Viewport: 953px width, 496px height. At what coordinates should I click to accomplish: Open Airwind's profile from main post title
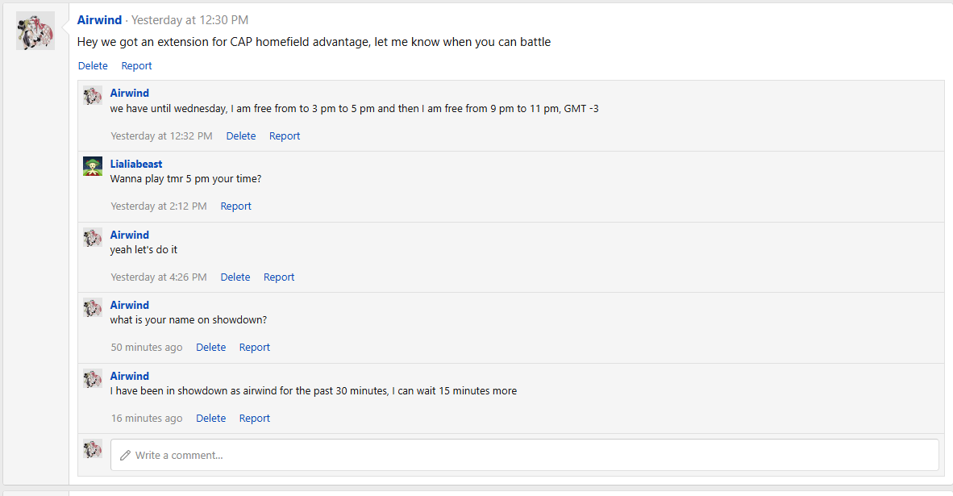99,19
